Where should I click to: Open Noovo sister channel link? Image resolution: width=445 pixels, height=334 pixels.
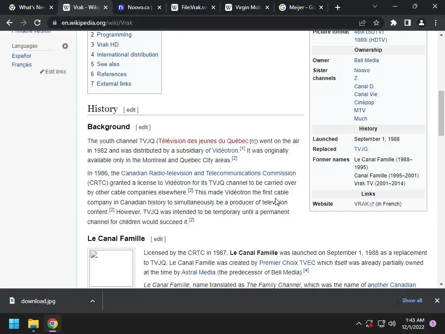(362, 70)
